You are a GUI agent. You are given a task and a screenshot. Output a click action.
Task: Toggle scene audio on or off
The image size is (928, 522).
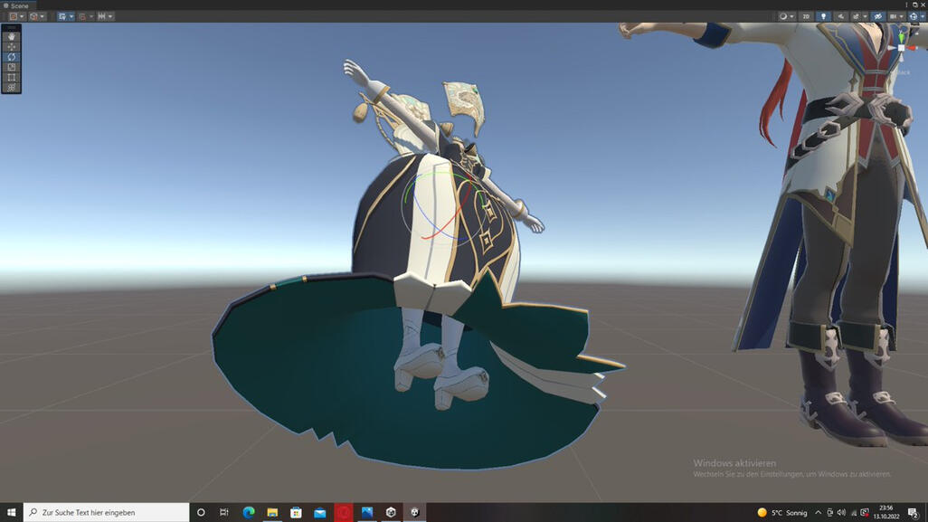point(840,16)
